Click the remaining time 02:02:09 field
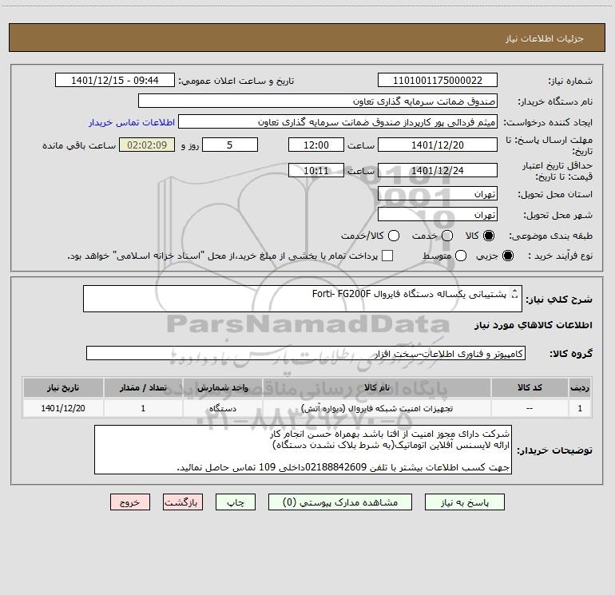The height and width of the screenshot is (595, 615). [147, 145]
